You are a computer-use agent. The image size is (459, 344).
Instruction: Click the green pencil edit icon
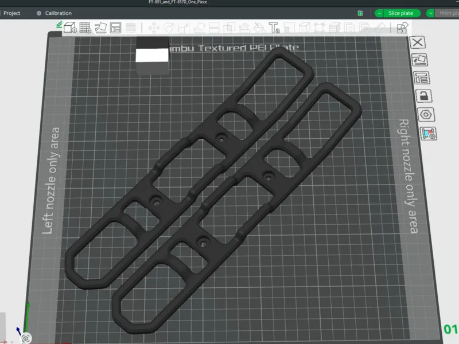click(x=59, y=25)
